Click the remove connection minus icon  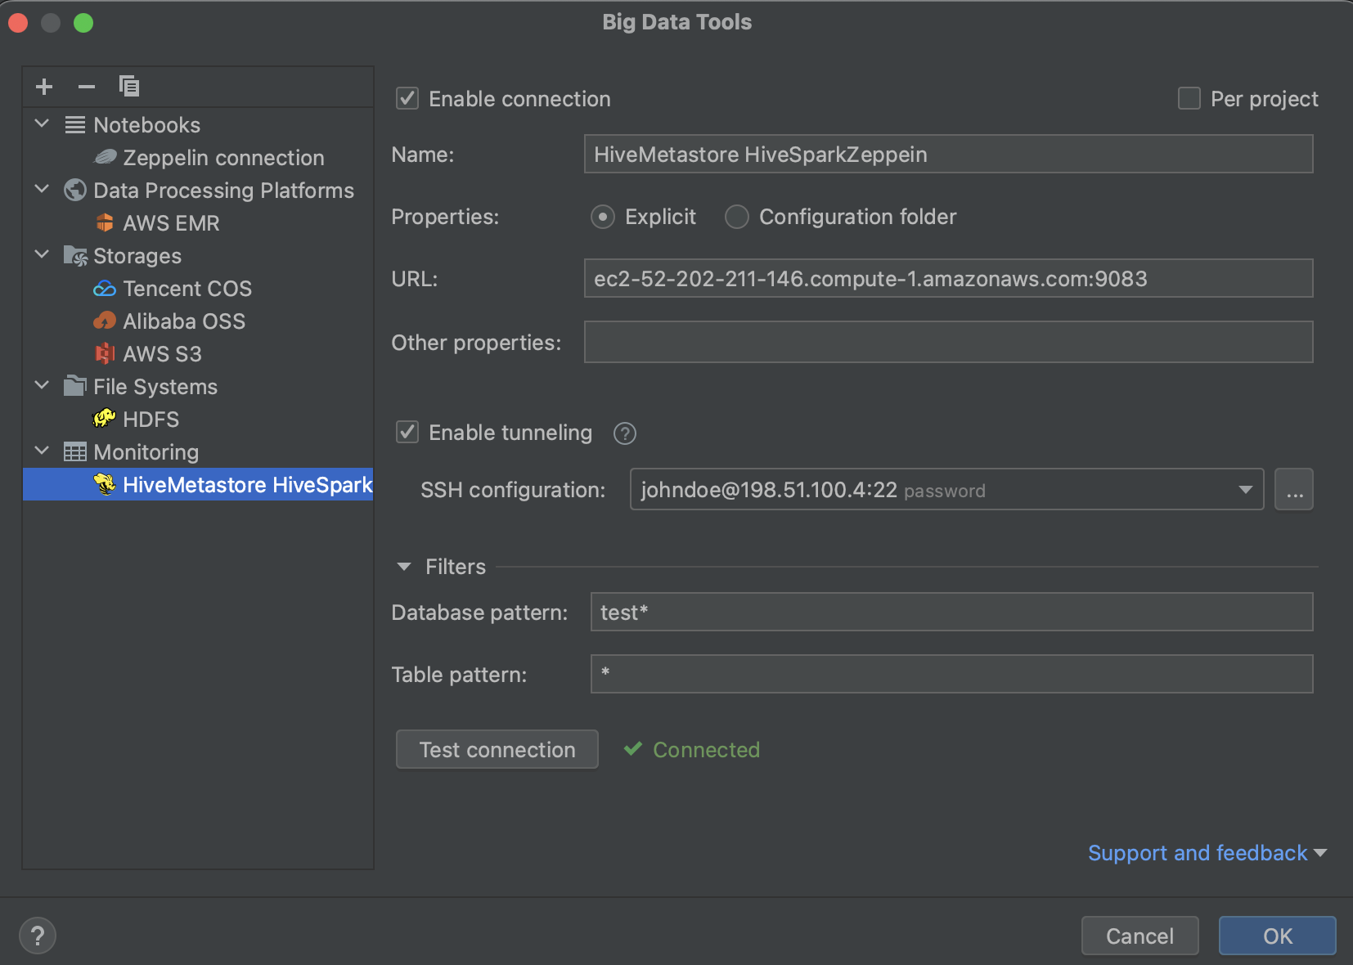(87, 86)
